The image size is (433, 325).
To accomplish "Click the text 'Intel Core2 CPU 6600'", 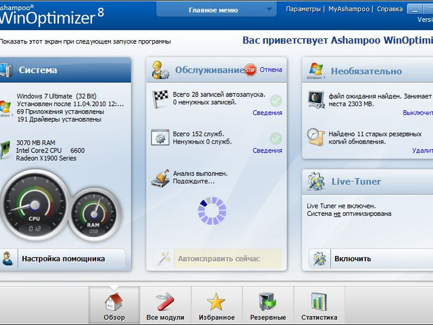I will tap(50, 151).
